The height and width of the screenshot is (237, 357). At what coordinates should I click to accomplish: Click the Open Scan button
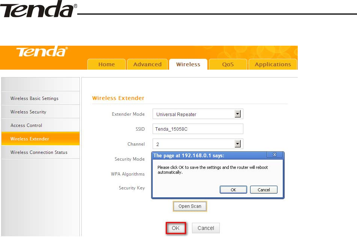pyautogui.click(x=190, y=206)
